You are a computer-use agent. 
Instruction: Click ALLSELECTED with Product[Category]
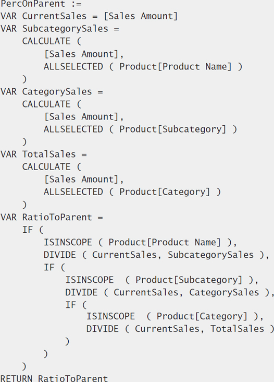click(132, 192)
